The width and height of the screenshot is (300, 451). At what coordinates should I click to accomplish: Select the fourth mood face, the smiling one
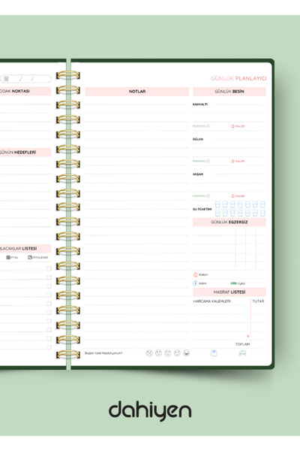pyautogui.click(x=177, y=353)
